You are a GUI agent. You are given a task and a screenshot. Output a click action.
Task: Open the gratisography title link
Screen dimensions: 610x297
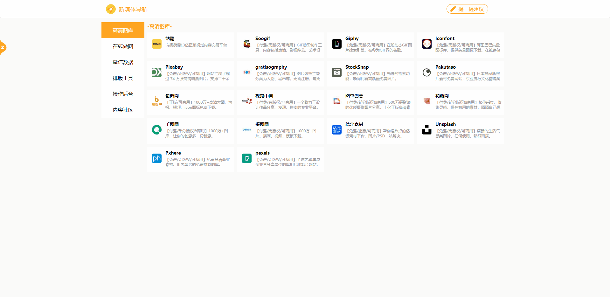[271, 67]
